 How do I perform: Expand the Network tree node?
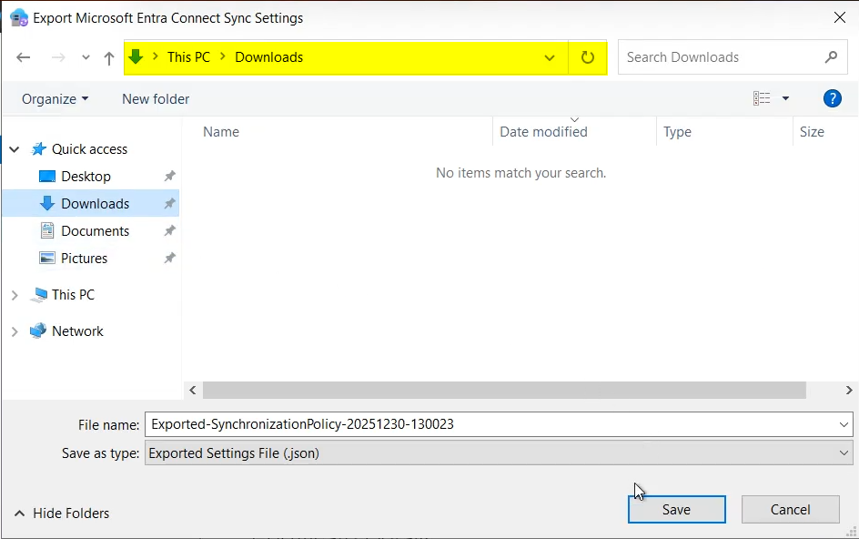pos(15,331)
